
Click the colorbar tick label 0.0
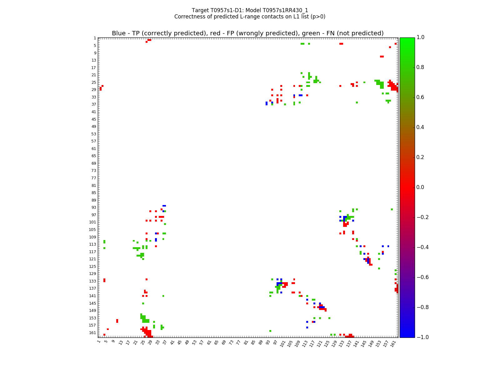coord(420,187)
